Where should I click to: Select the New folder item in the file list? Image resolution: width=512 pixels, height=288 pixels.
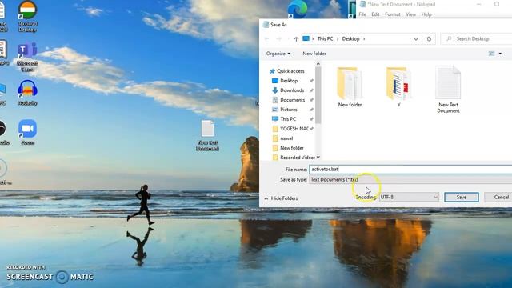click(x=350, y=87)
